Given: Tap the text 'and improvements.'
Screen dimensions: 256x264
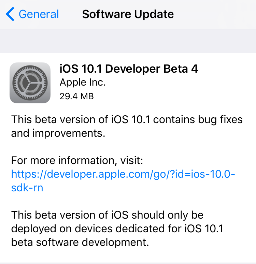Looking at the screenshot, I should point(58,133).
